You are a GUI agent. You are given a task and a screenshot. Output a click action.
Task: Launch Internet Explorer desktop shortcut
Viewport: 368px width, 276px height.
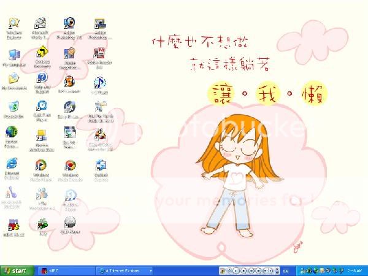point(12,164)
